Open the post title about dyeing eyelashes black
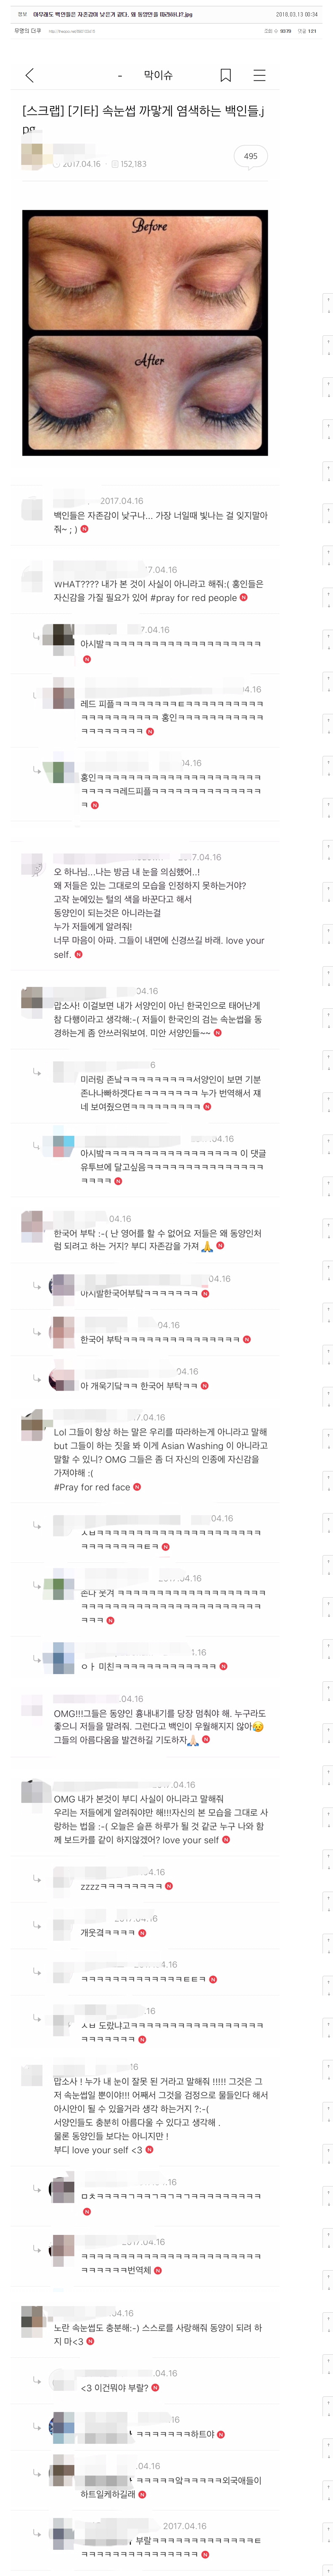This screenshot has height=2576, width=333. [x=143, y=119]
